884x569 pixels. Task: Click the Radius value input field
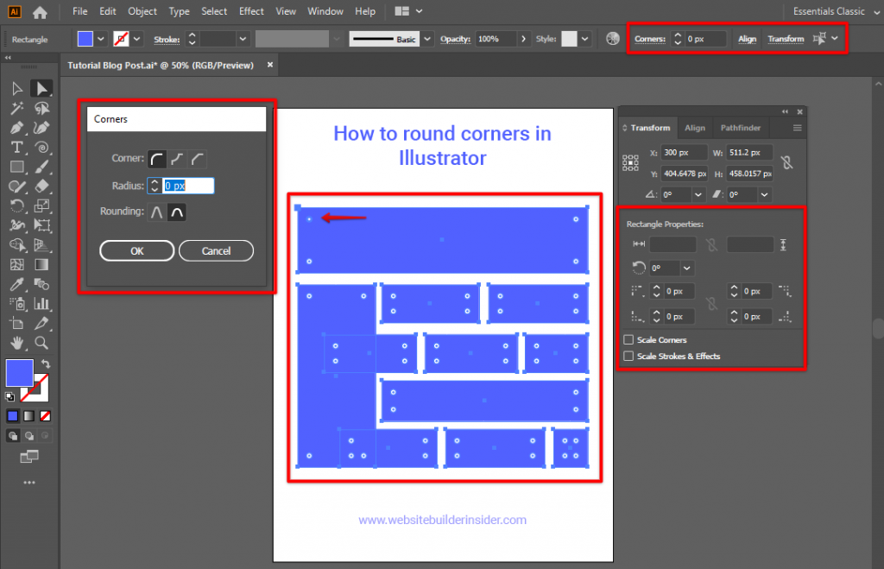pyautogui.click(x=188, y=186)
